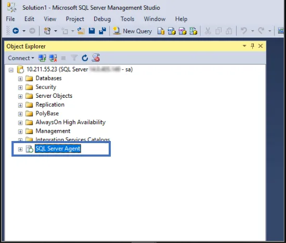Toggle auto-hide pin for Object Explorer
This screenshot has width=286, height=243.
252,46
